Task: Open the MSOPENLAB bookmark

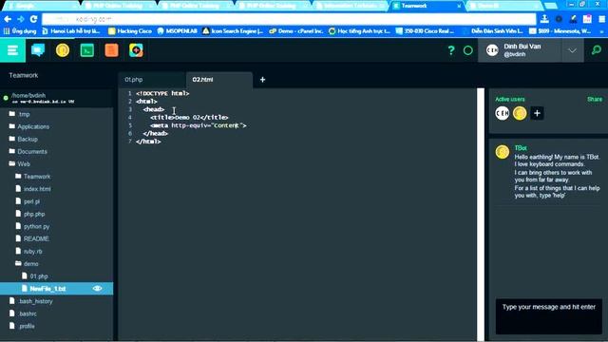Action: tap(178, 31)
